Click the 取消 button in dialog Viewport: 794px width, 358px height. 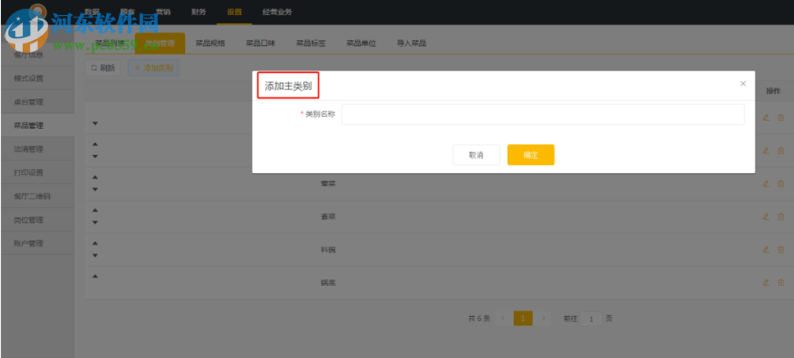click(x=476, y=155)
